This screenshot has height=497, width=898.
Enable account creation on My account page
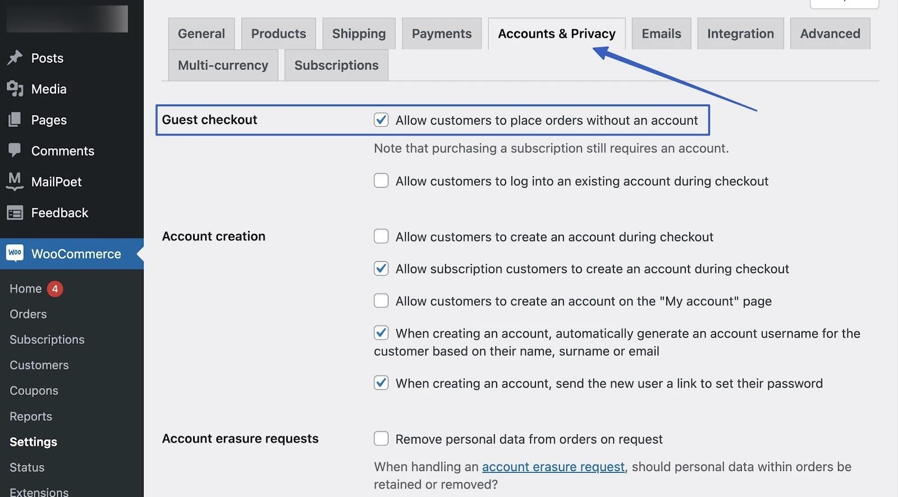tap(381, 301)
